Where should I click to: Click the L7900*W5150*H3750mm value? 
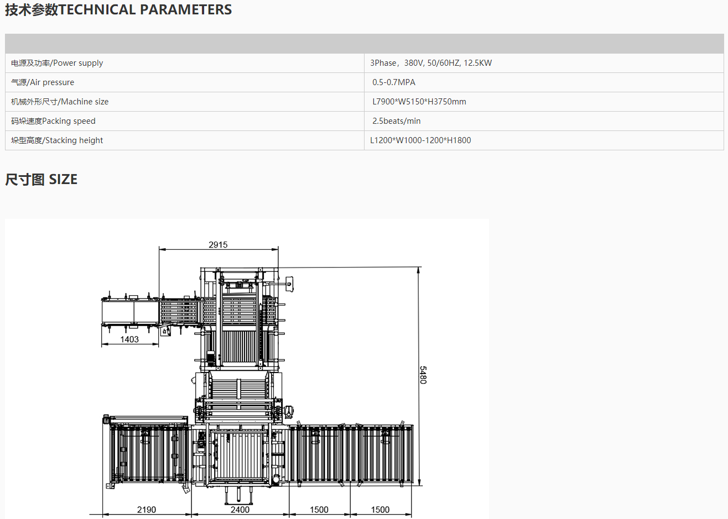coord(419,102)
